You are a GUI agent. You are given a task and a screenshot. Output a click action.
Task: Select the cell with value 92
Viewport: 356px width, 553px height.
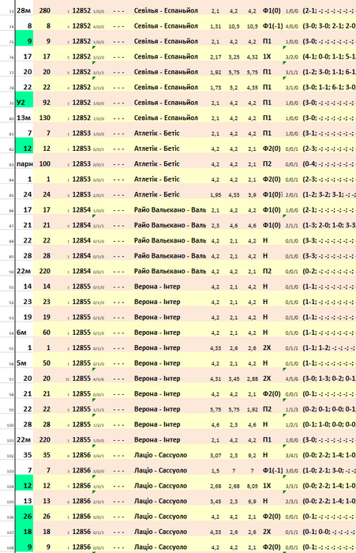tap(45, 103)
